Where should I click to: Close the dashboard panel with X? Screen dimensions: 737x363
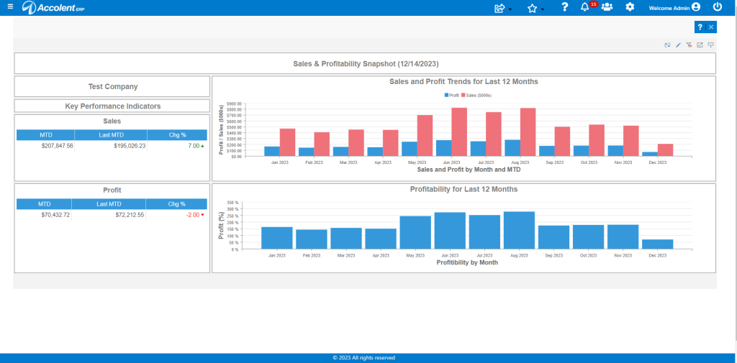711,27
